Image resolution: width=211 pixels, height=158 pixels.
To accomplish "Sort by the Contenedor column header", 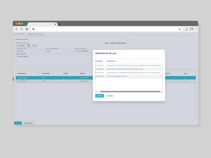I will point(22,73).
